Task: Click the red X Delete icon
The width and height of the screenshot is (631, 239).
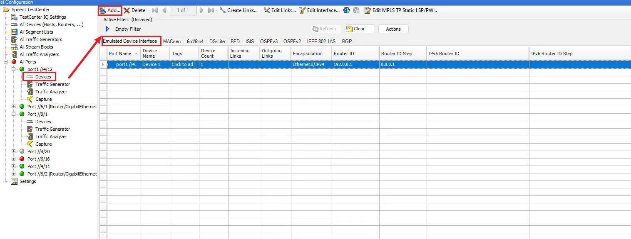Action: click(127, 10)
